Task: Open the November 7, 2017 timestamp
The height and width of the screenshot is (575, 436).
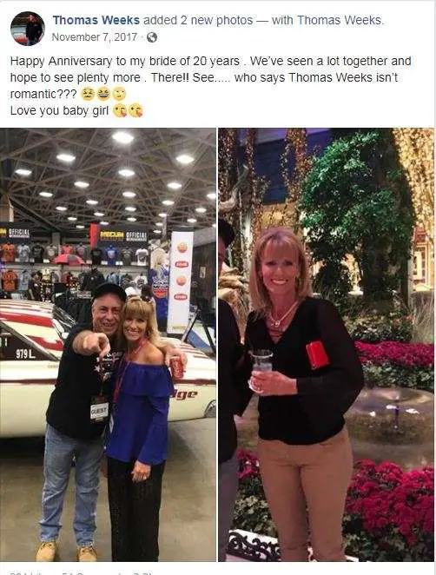Action: 95,37
